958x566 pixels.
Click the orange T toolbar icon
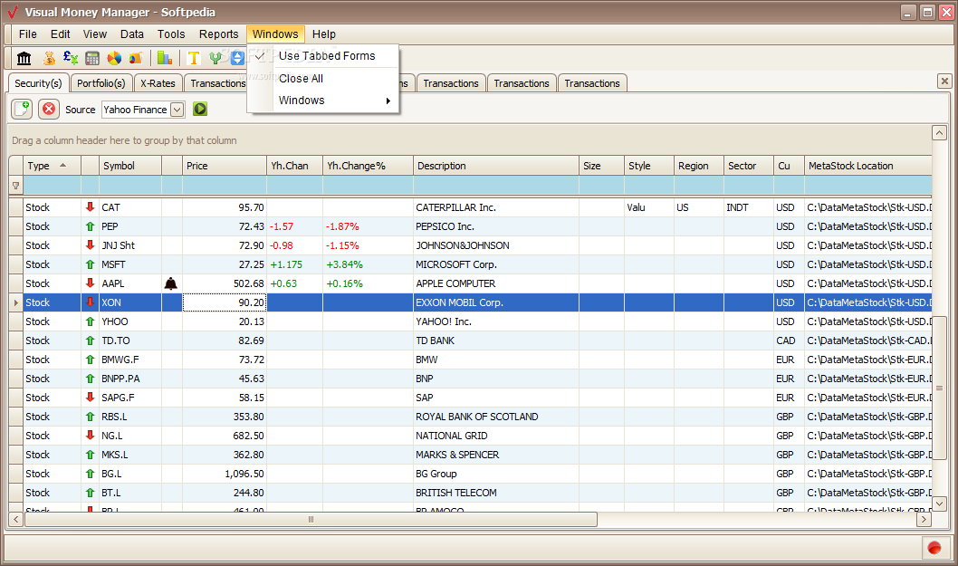pos(194,58)
